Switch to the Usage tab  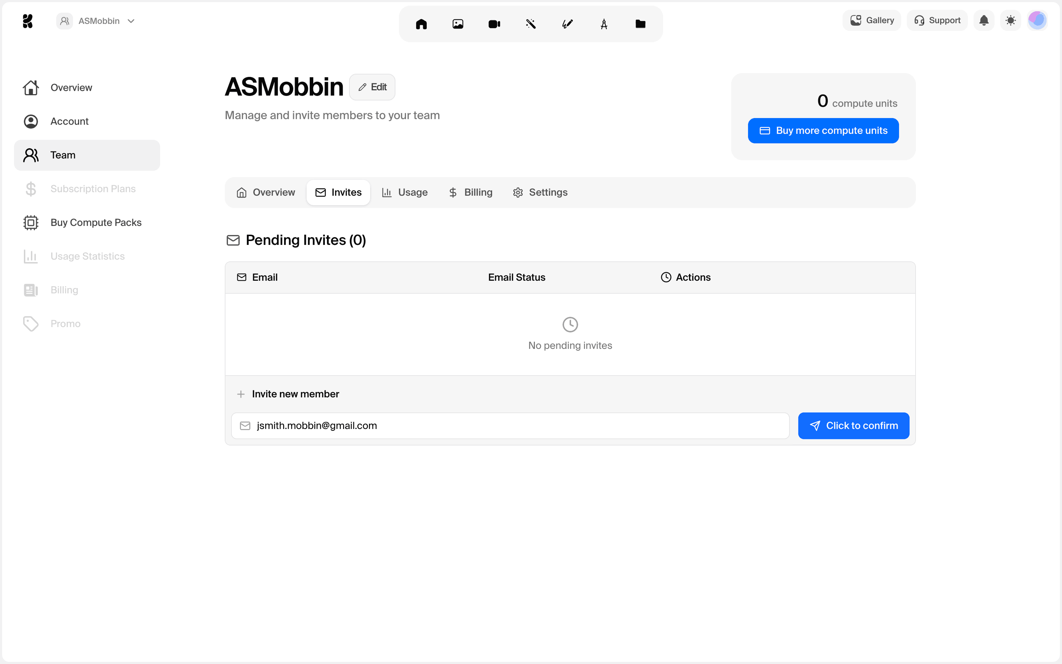click(x=405, y=193)
